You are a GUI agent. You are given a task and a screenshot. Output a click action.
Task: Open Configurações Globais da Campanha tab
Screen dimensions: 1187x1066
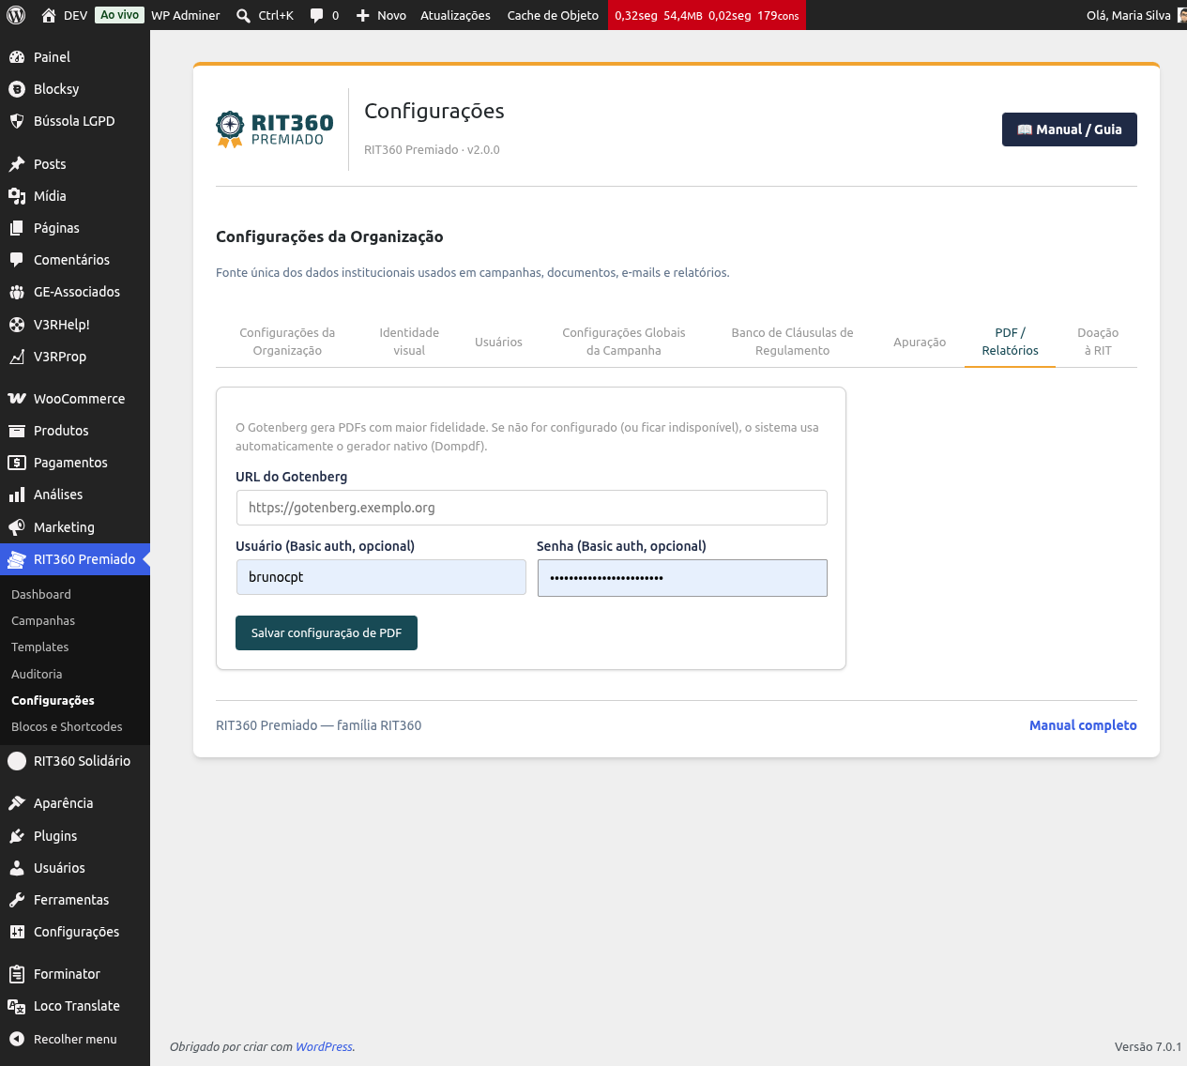click(x=624, y=342)
